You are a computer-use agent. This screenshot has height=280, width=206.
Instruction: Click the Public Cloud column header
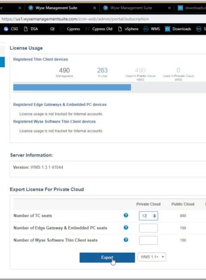183,204
